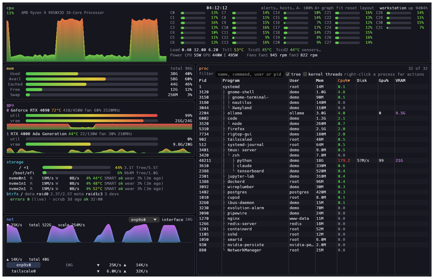Toggle the graph option in top bar
Viewport: 434px width, 279px height.
[327, 8]
